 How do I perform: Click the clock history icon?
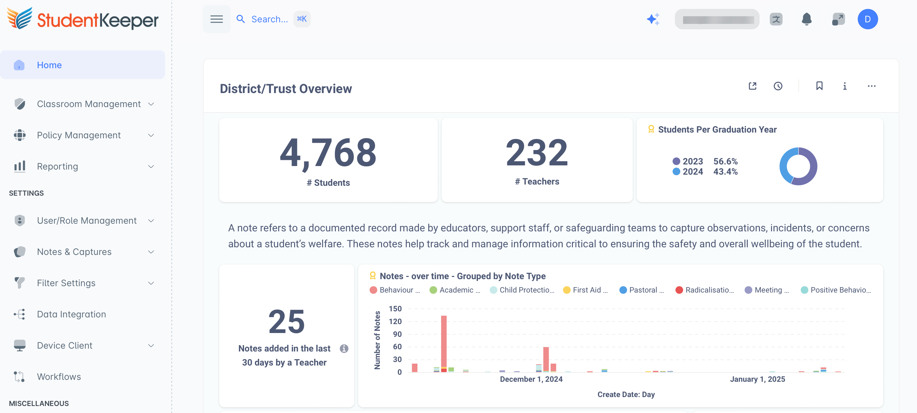pos(778,86)
